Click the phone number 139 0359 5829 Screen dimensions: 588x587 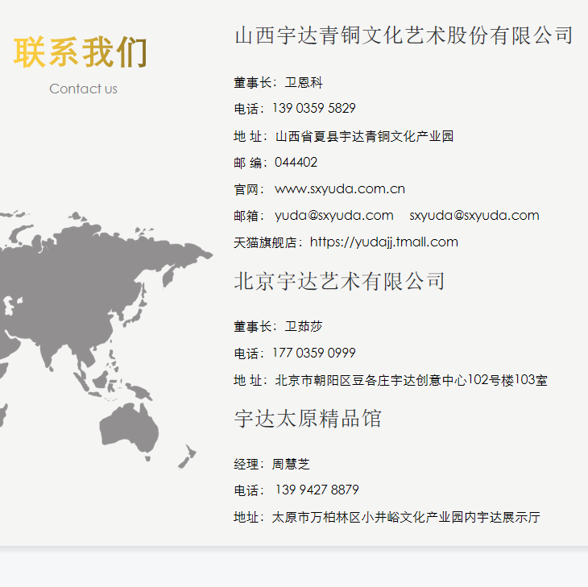pos(313,108)
